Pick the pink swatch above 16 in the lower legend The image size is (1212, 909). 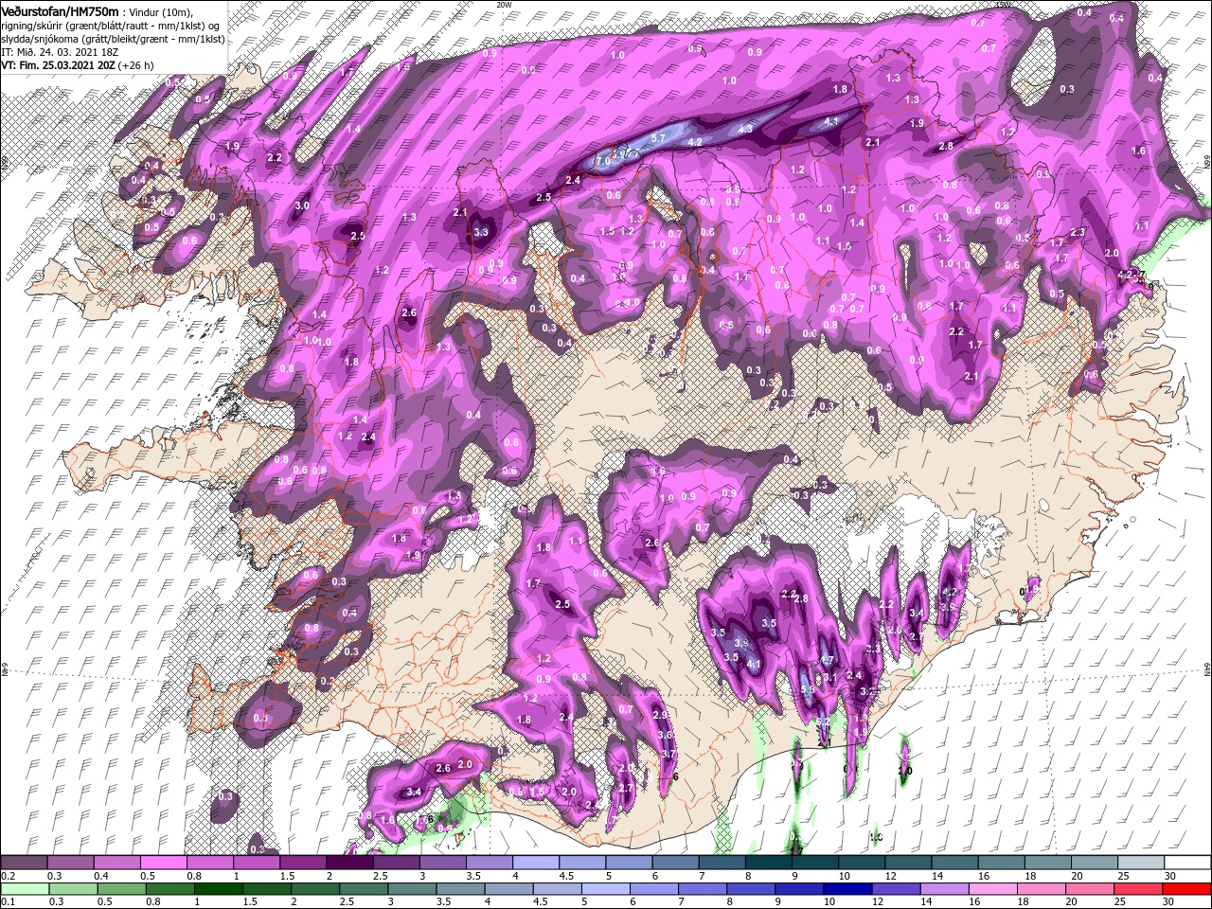pos(993,889)
